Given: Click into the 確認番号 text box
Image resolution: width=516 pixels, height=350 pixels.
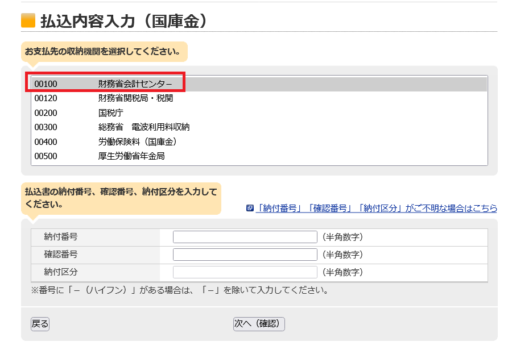Looking at the screenshot, I should tap(245, 255).
